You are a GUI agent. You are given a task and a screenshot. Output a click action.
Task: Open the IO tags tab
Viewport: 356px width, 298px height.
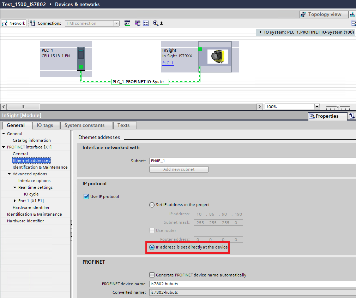tap(46, 125)
